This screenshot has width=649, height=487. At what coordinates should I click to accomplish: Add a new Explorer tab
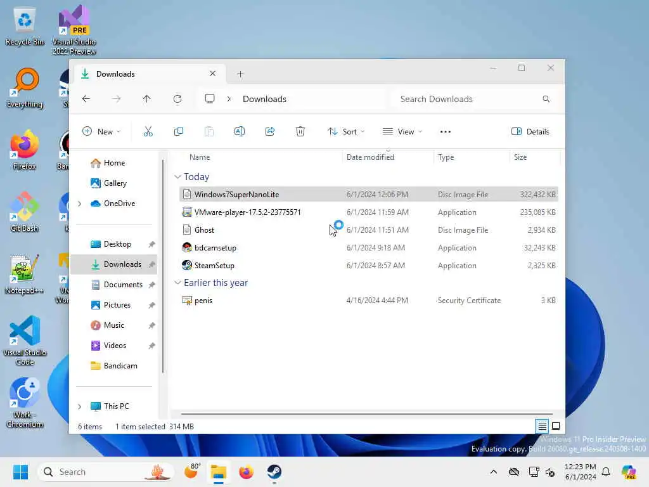tap(240, 74)
